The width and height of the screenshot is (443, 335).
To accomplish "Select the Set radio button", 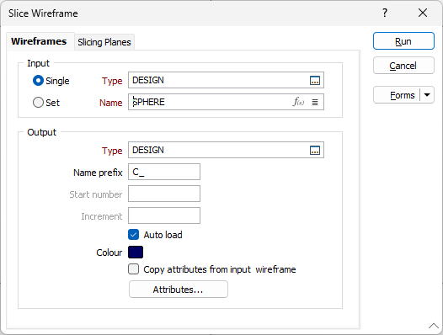I will pos(38,103).
